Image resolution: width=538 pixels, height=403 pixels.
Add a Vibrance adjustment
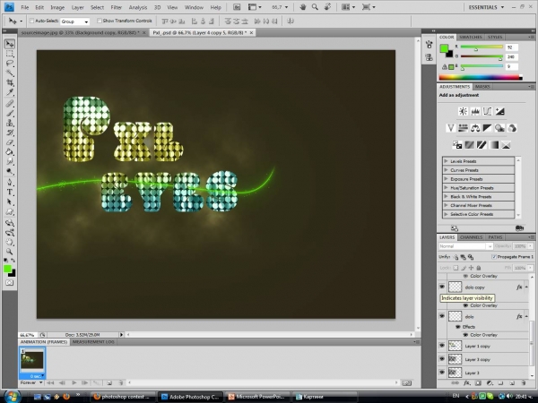[x=450, y=128]
